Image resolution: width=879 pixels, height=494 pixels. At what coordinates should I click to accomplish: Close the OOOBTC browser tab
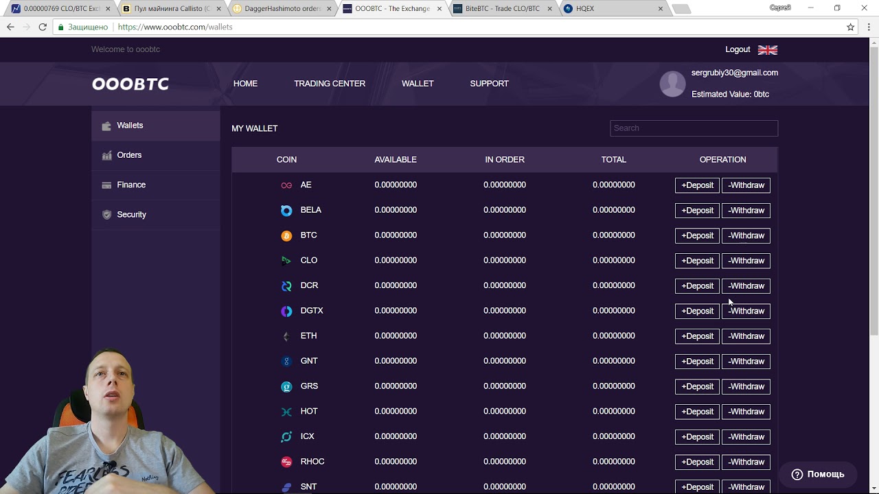click(x=439, y=9)
